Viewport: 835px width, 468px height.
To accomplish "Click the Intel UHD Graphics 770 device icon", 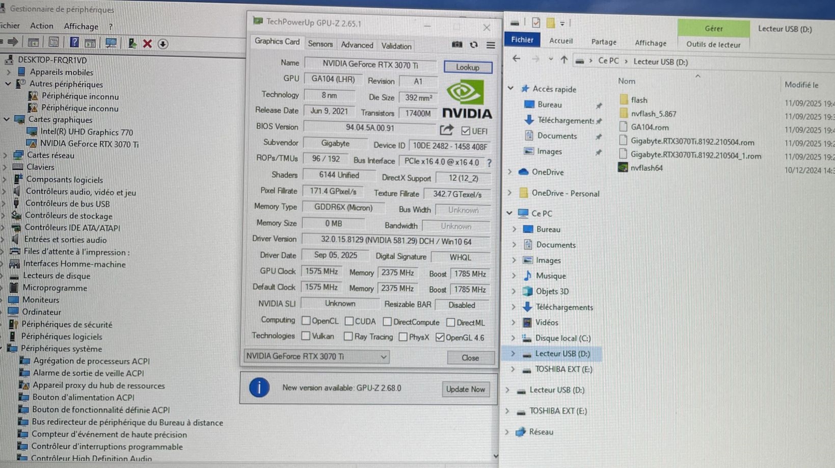I will click(x=32, y=132).
